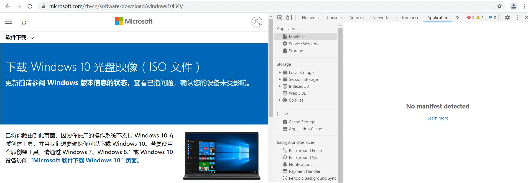Click the Windows 版本信息的状态 link
Viewport: 528px width, 183px height.
[87, 83]
